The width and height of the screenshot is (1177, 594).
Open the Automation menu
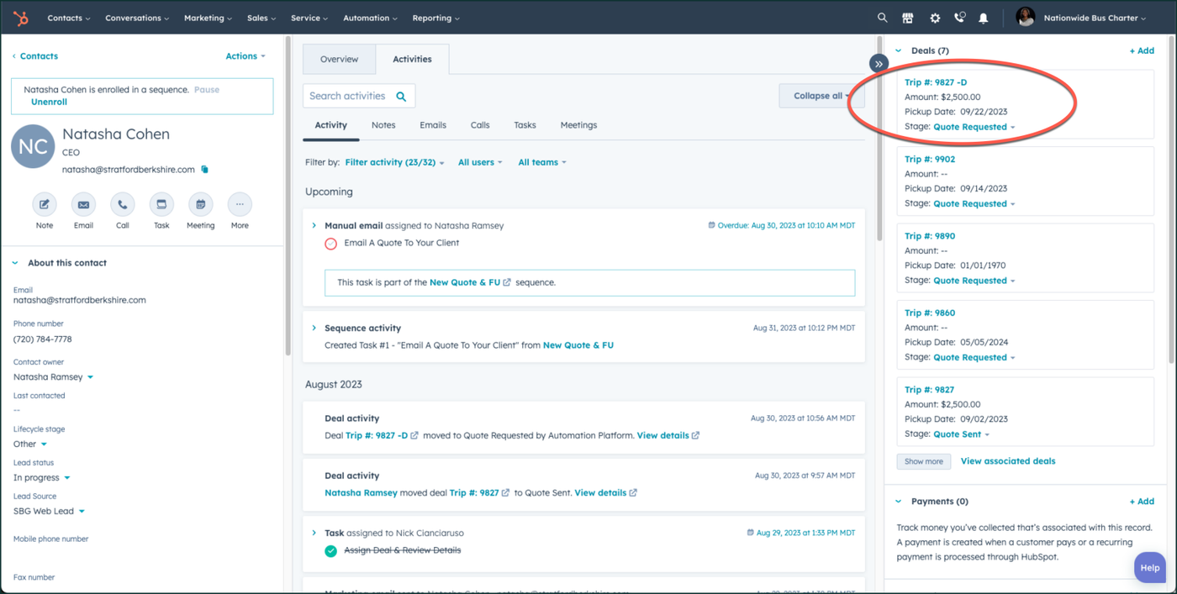tap(371, 18)
